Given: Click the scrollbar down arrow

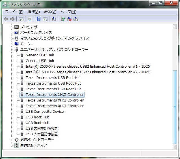Looking at the screenshot, I should point(175,147).
